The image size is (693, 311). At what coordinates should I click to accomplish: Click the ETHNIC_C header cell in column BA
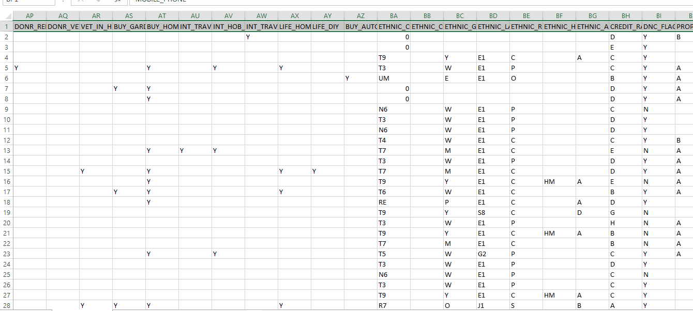(x=393, y=26)
